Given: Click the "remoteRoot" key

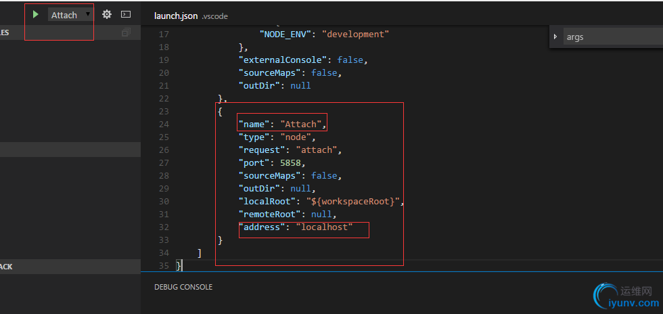Looking at the screenshot, I should point(269,214).
